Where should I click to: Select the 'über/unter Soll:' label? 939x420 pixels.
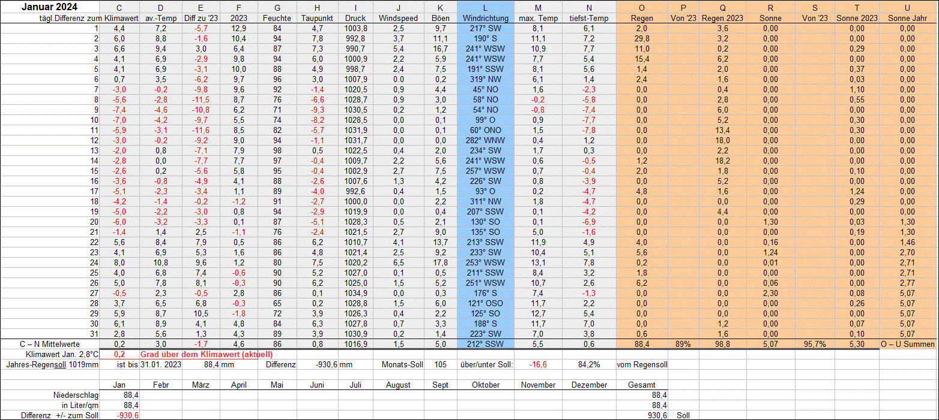coord(486,364)
